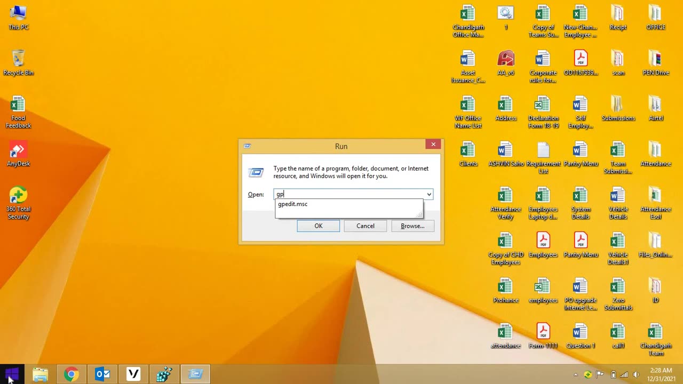Click OK in the Run dialog
This screenshot has width=683, height=384.
coord(318,226)
